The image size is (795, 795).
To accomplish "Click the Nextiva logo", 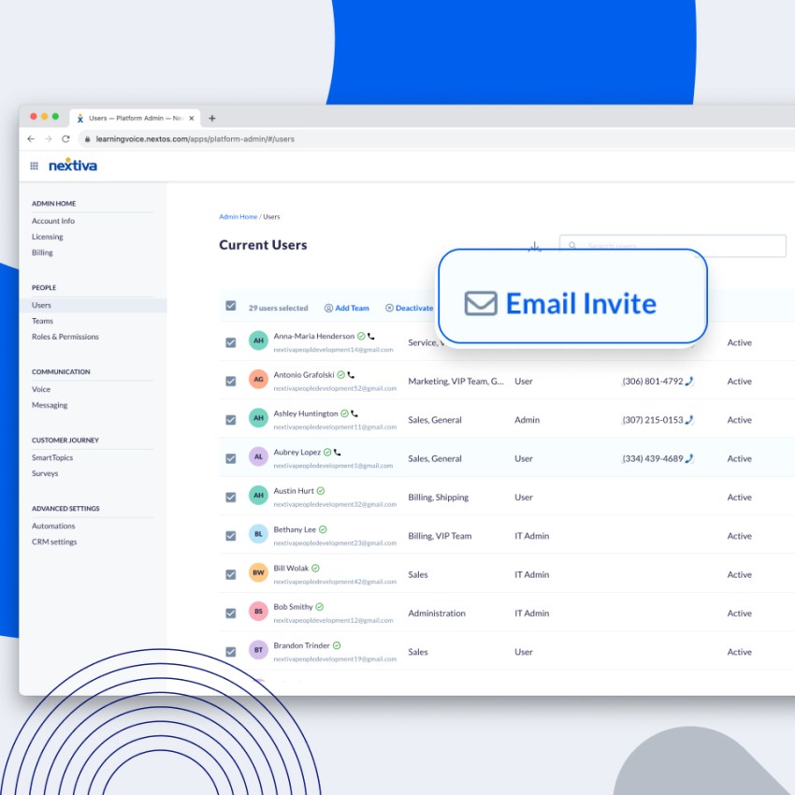I will (x=73, y=166).
